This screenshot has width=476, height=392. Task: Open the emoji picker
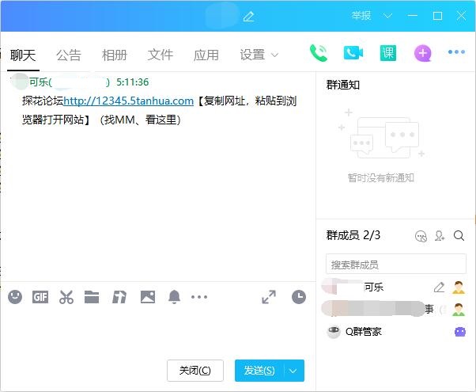point(15,297)
